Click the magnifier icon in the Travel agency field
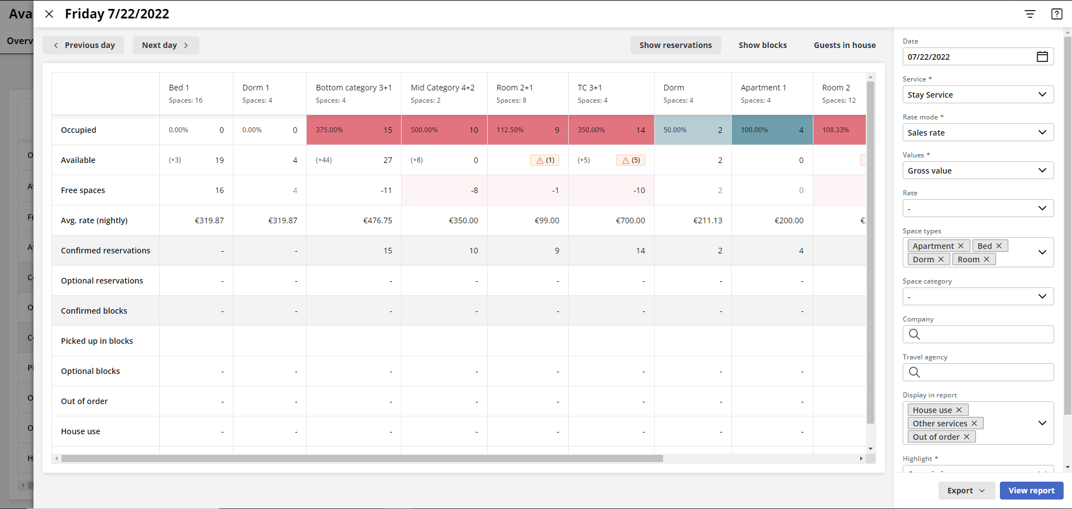 [x=914, y=372]
